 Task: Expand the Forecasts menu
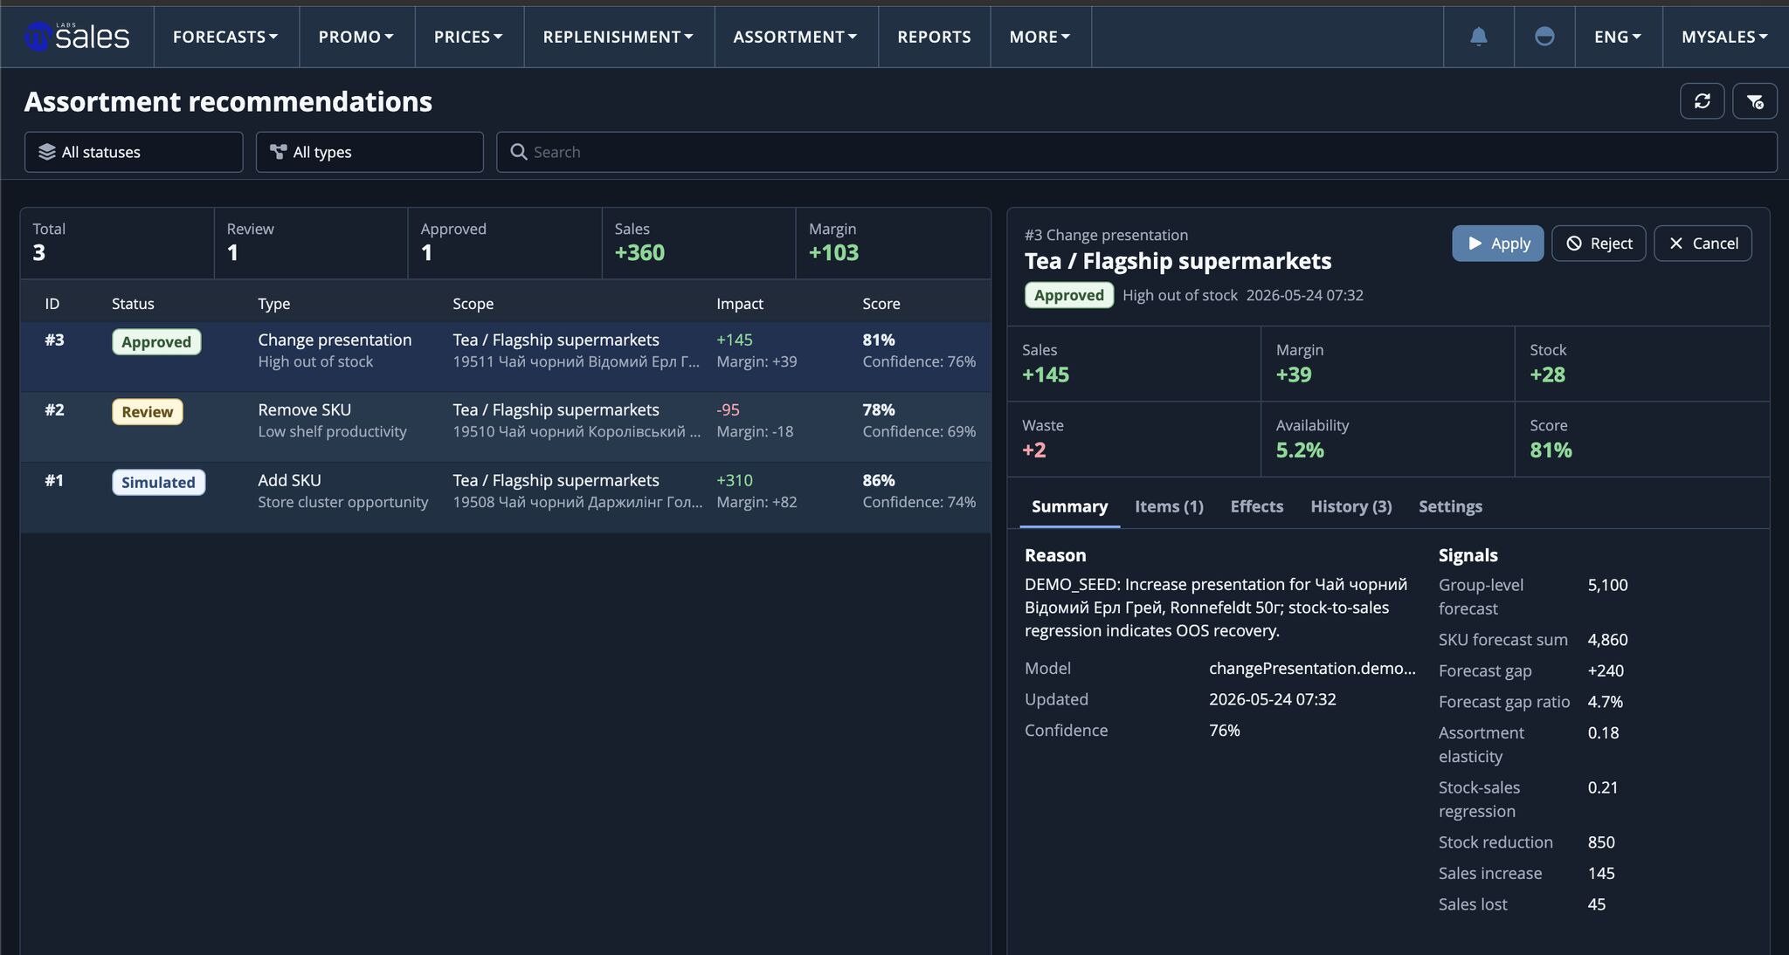pos(225,37)
